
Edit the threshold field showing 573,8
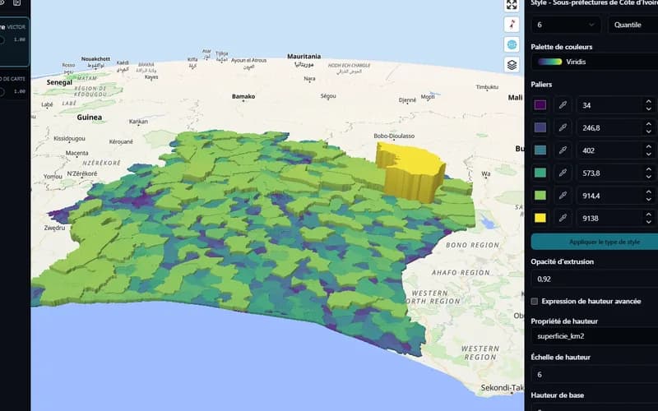click(x=616, y=173)
